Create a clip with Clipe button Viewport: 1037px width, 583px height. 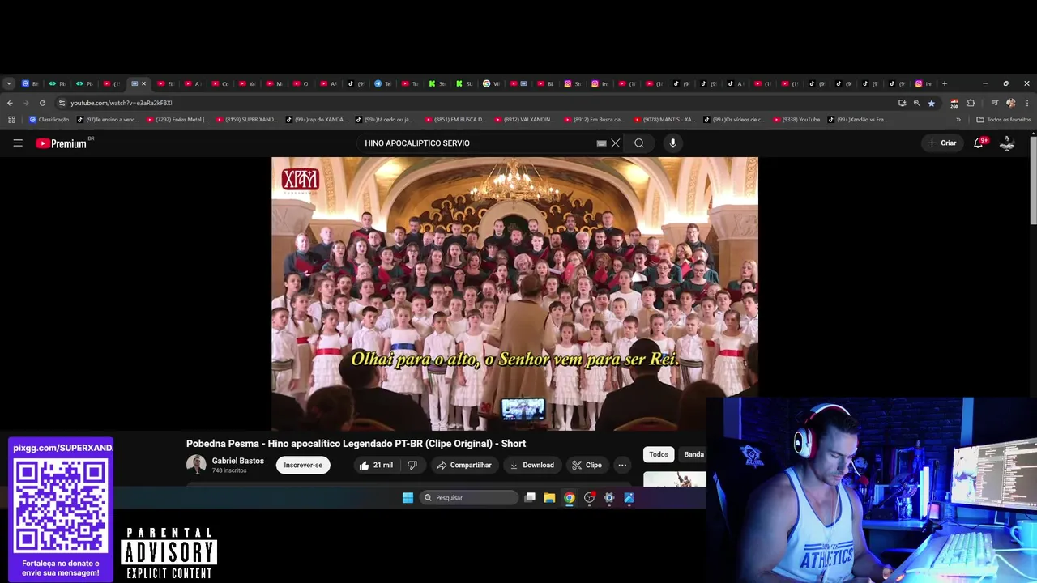(587, 466)
